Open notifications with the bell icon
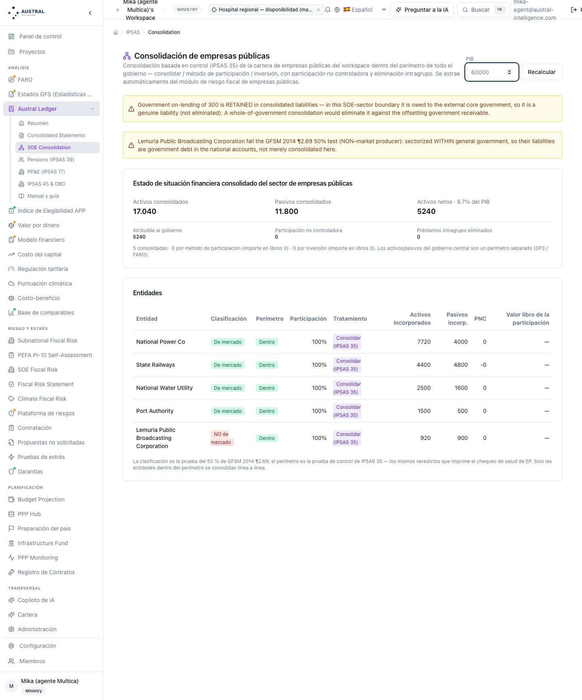The width and height of the screenshot is (582, 700). (x=328, y=10)
